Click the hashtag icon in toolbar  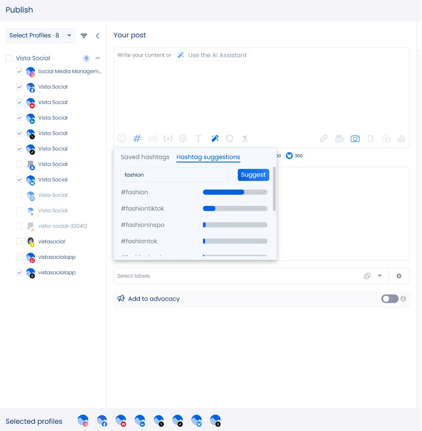(x=137, y=138)
